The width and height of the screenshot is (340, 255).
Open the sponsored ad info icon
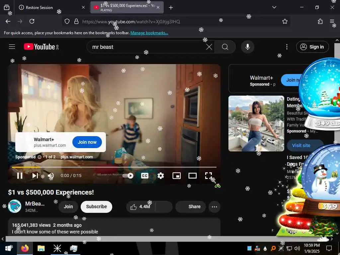pyautogui.click(x=40, y=157)
